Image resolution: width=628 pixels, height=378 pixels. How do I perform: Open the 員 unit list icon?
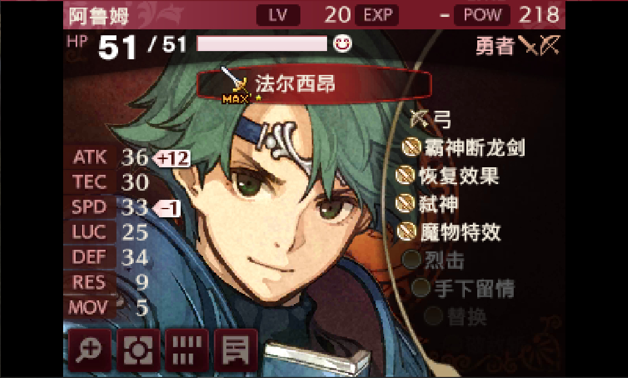[x=236, y=350]
